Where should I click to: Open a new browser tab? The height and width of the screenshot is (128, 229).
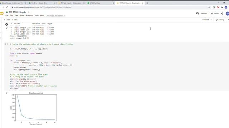(x=147, y=3)
